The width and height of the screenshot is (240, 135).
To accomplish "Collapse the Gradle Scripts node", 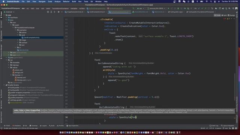I will coord(4,85).
